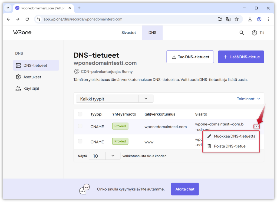Open browser downloads icon

pos(250,19)
